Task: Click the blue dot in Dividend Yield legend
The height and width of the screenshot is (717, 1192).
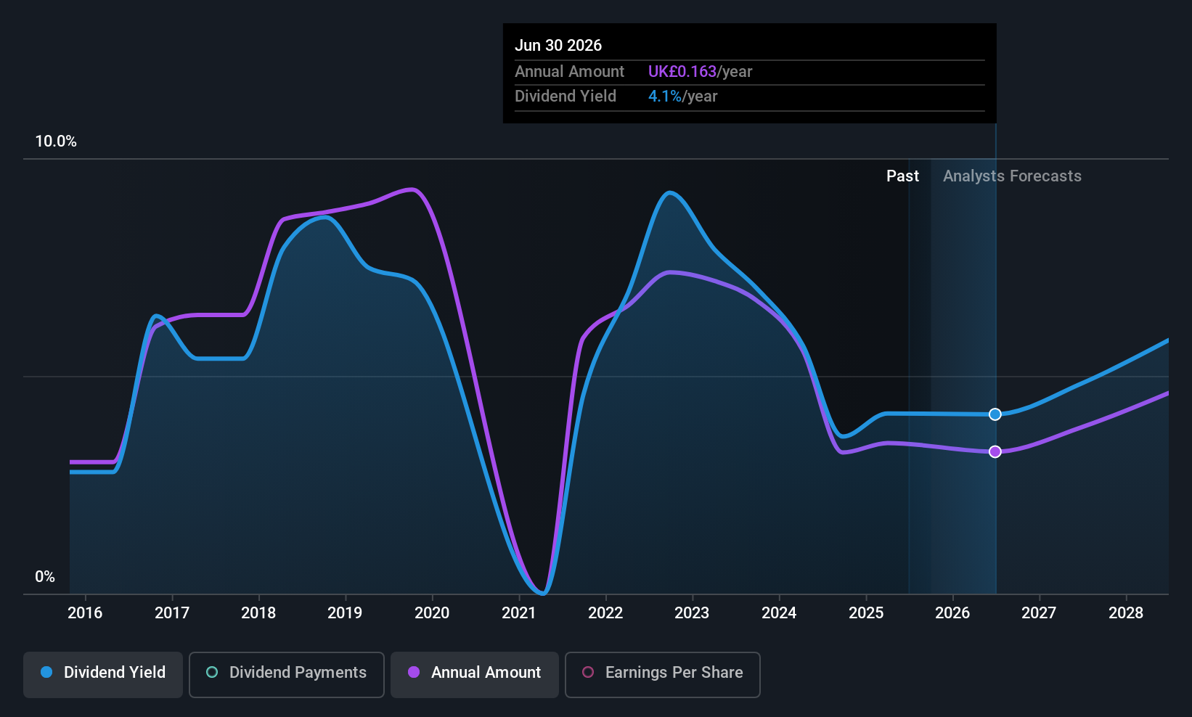Action: pos(46,673)
